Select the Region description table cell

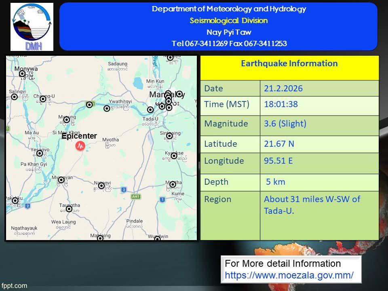[319, 215]
